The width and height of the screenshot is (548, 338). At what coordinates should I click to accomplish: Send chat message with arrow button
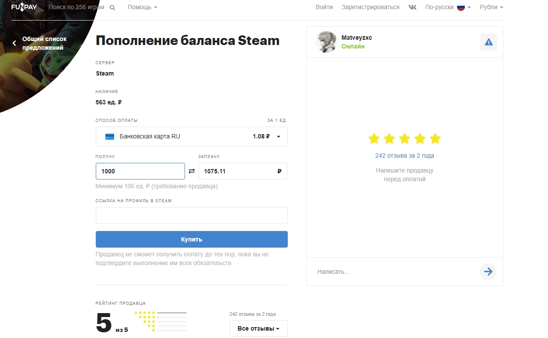488,272
